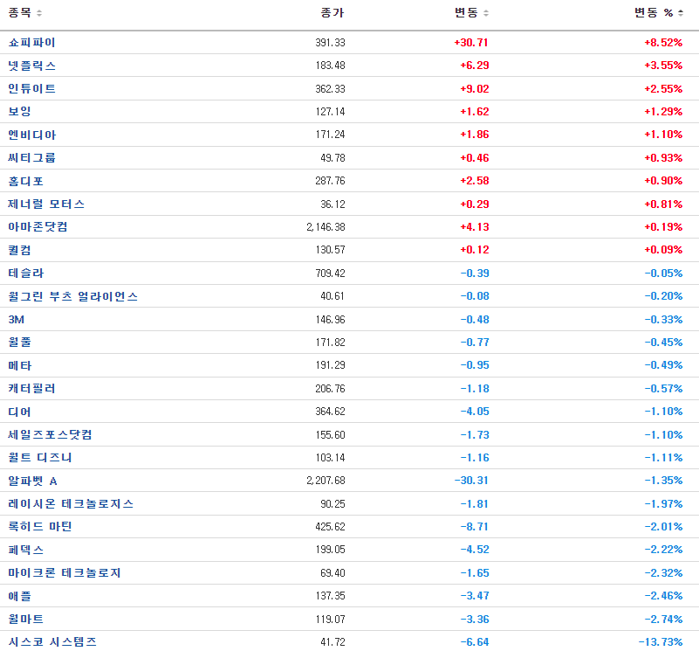Open 월그린 부츠 얼라이언스 link

click(x=73, y=296)
